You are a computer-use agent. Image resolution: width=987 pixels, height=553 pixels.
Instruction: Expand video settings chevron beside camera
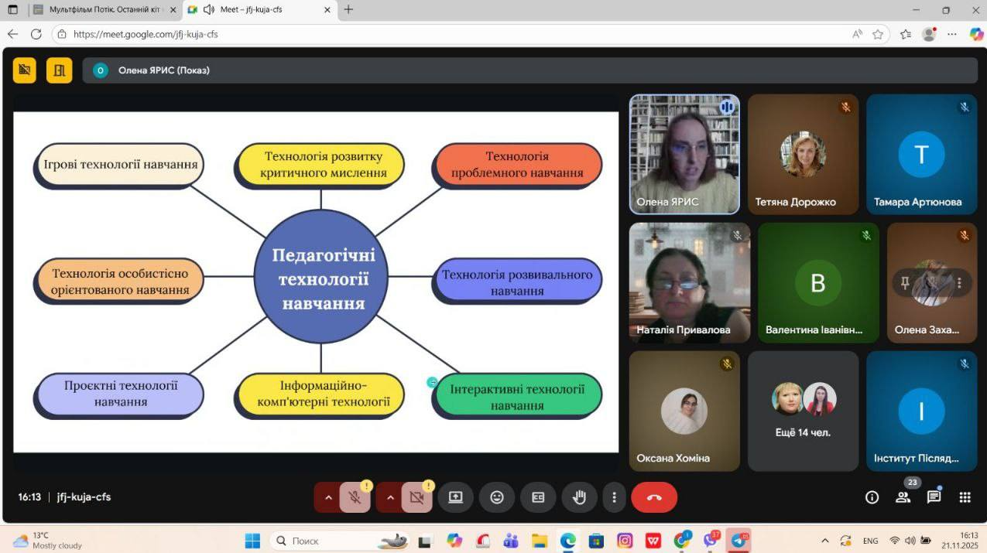389,497
